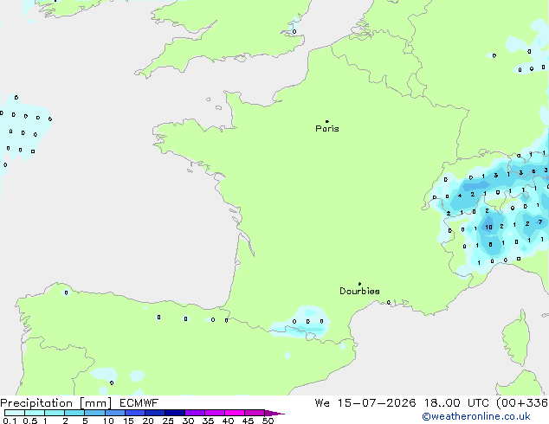Screen dimensions: 549x424
Task: Click the Paris city label
Action: click(327, 129)
